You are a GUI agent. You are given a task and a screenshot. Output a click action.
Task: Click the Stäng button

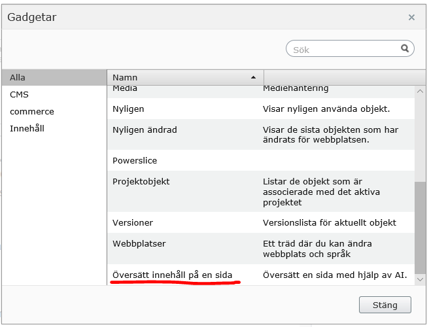pos(385,305)
